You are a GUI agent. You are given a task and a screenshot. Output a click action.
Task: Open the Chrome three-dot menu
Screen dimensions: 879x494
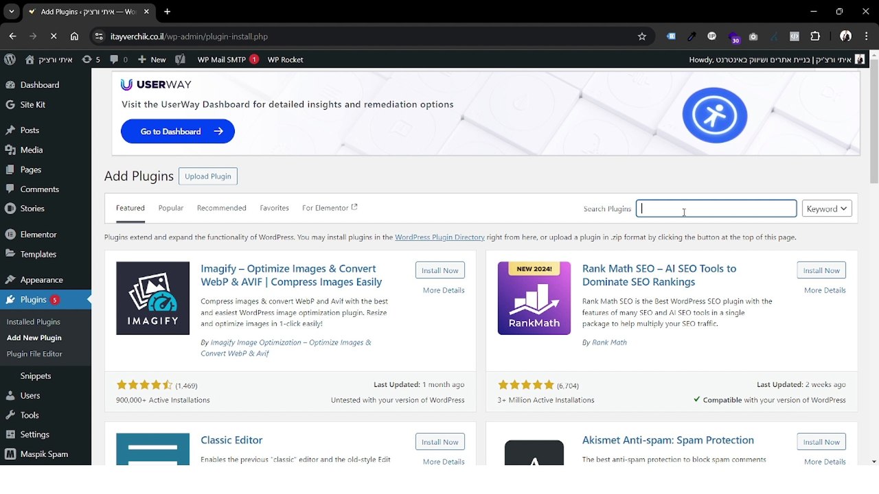coord(866,36)
